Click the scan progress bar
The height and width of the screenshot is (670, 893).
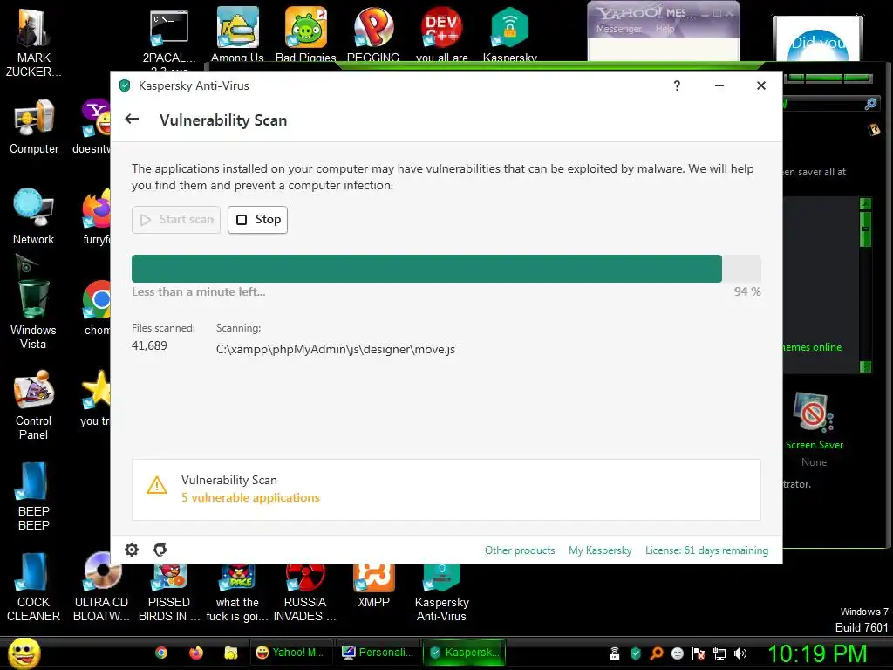(x=446, y=269)
